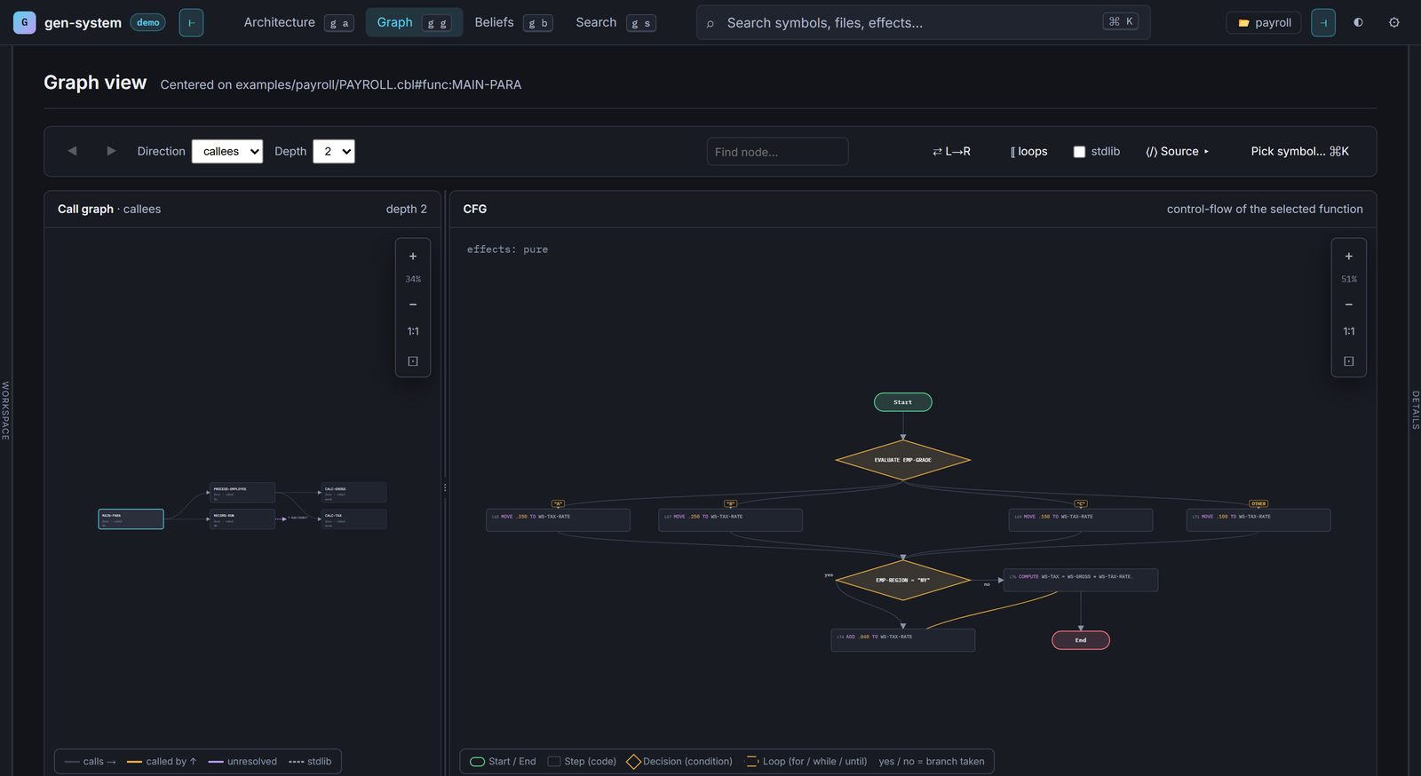Viewport: 1421px width, 776px height.
Task: Reset CFG zoom to 1:1
Action: pos(1349,331)
